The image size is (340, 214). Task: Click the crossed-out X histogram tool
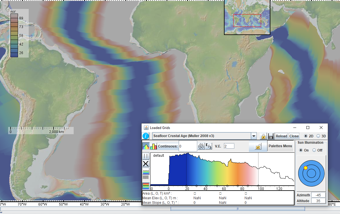pyautogui.click(x=146, y=164)
